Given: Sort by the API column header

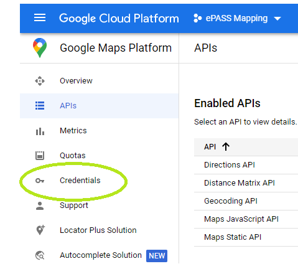Looking at the screenshot, I should tap(210, 147).
